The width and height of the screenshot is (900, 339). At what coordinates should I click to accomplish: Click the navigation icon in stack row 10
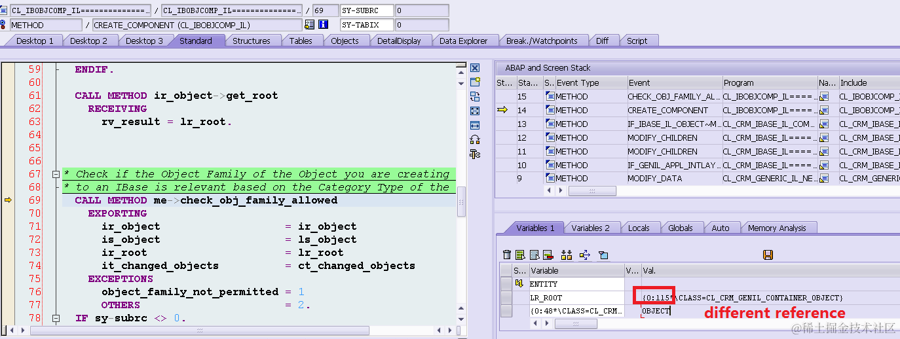[825, 165]
